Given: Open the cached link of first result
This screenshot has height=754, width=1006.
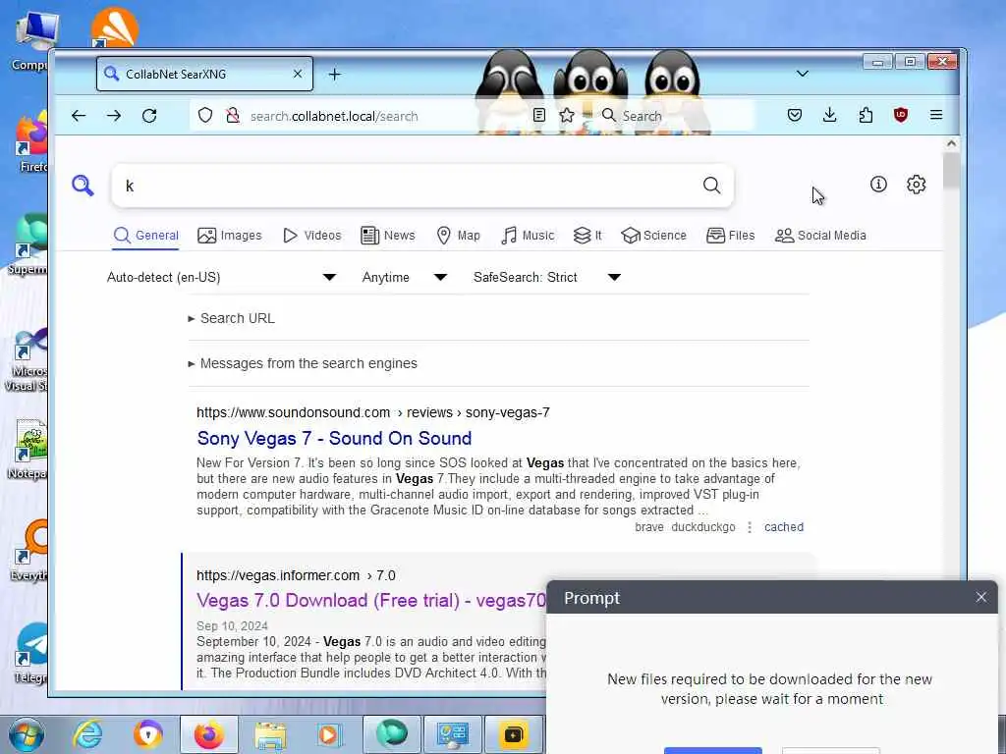Looking at the screenshot, I should click(783, 527).
